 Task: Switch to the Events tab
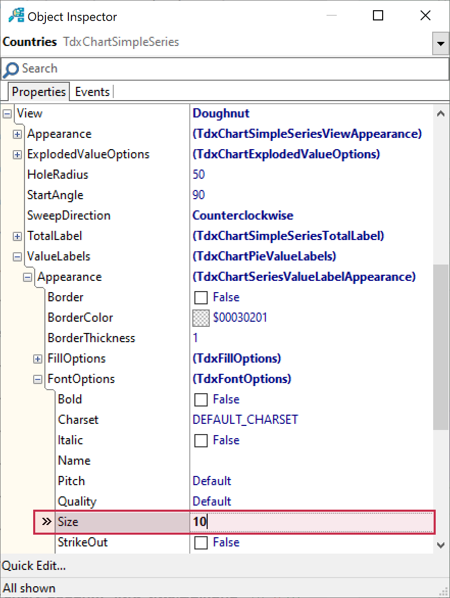92,92
